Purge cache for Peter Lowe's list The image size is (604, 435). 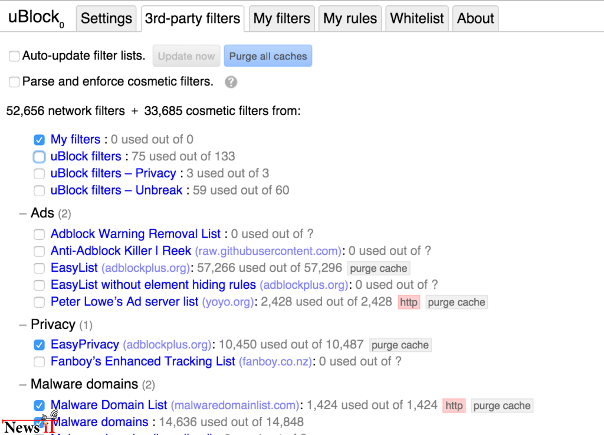[x=457, y=302]
